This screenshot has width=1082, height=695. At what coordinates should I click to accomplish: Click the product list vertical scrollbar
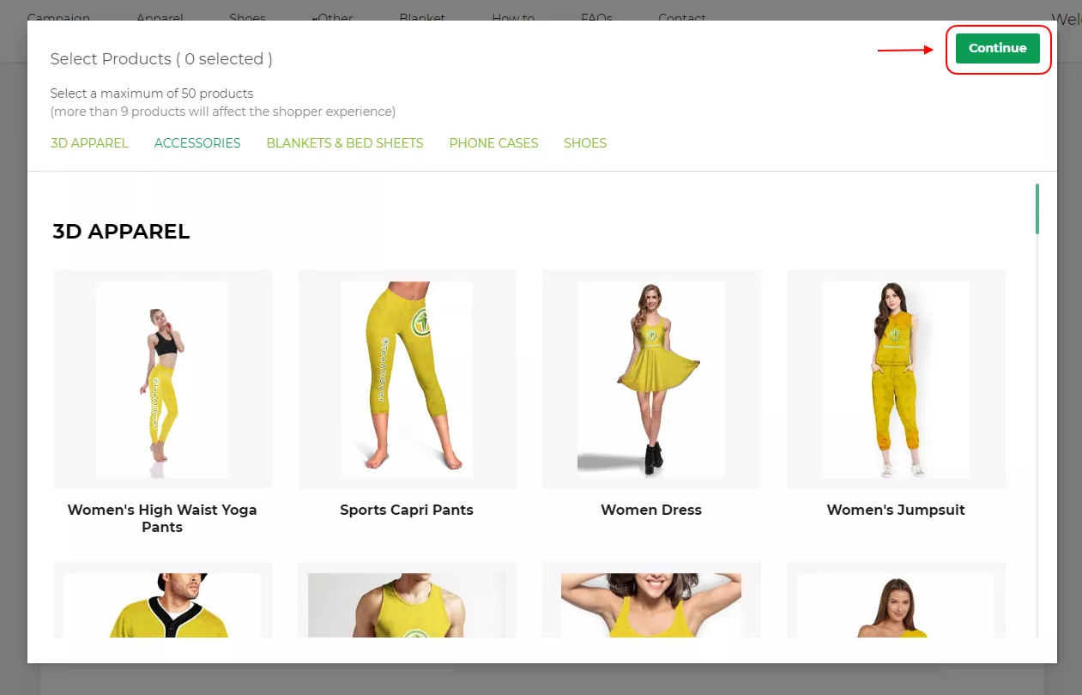coord(1037,209)
